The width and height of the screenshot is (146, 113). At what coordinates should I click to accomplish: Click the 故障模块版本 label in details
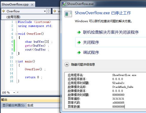click(x=77, y=91)
